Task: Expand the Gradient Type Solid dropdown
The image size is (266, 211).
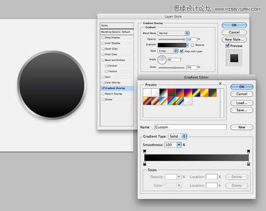Action: click(x=178, y=136)
